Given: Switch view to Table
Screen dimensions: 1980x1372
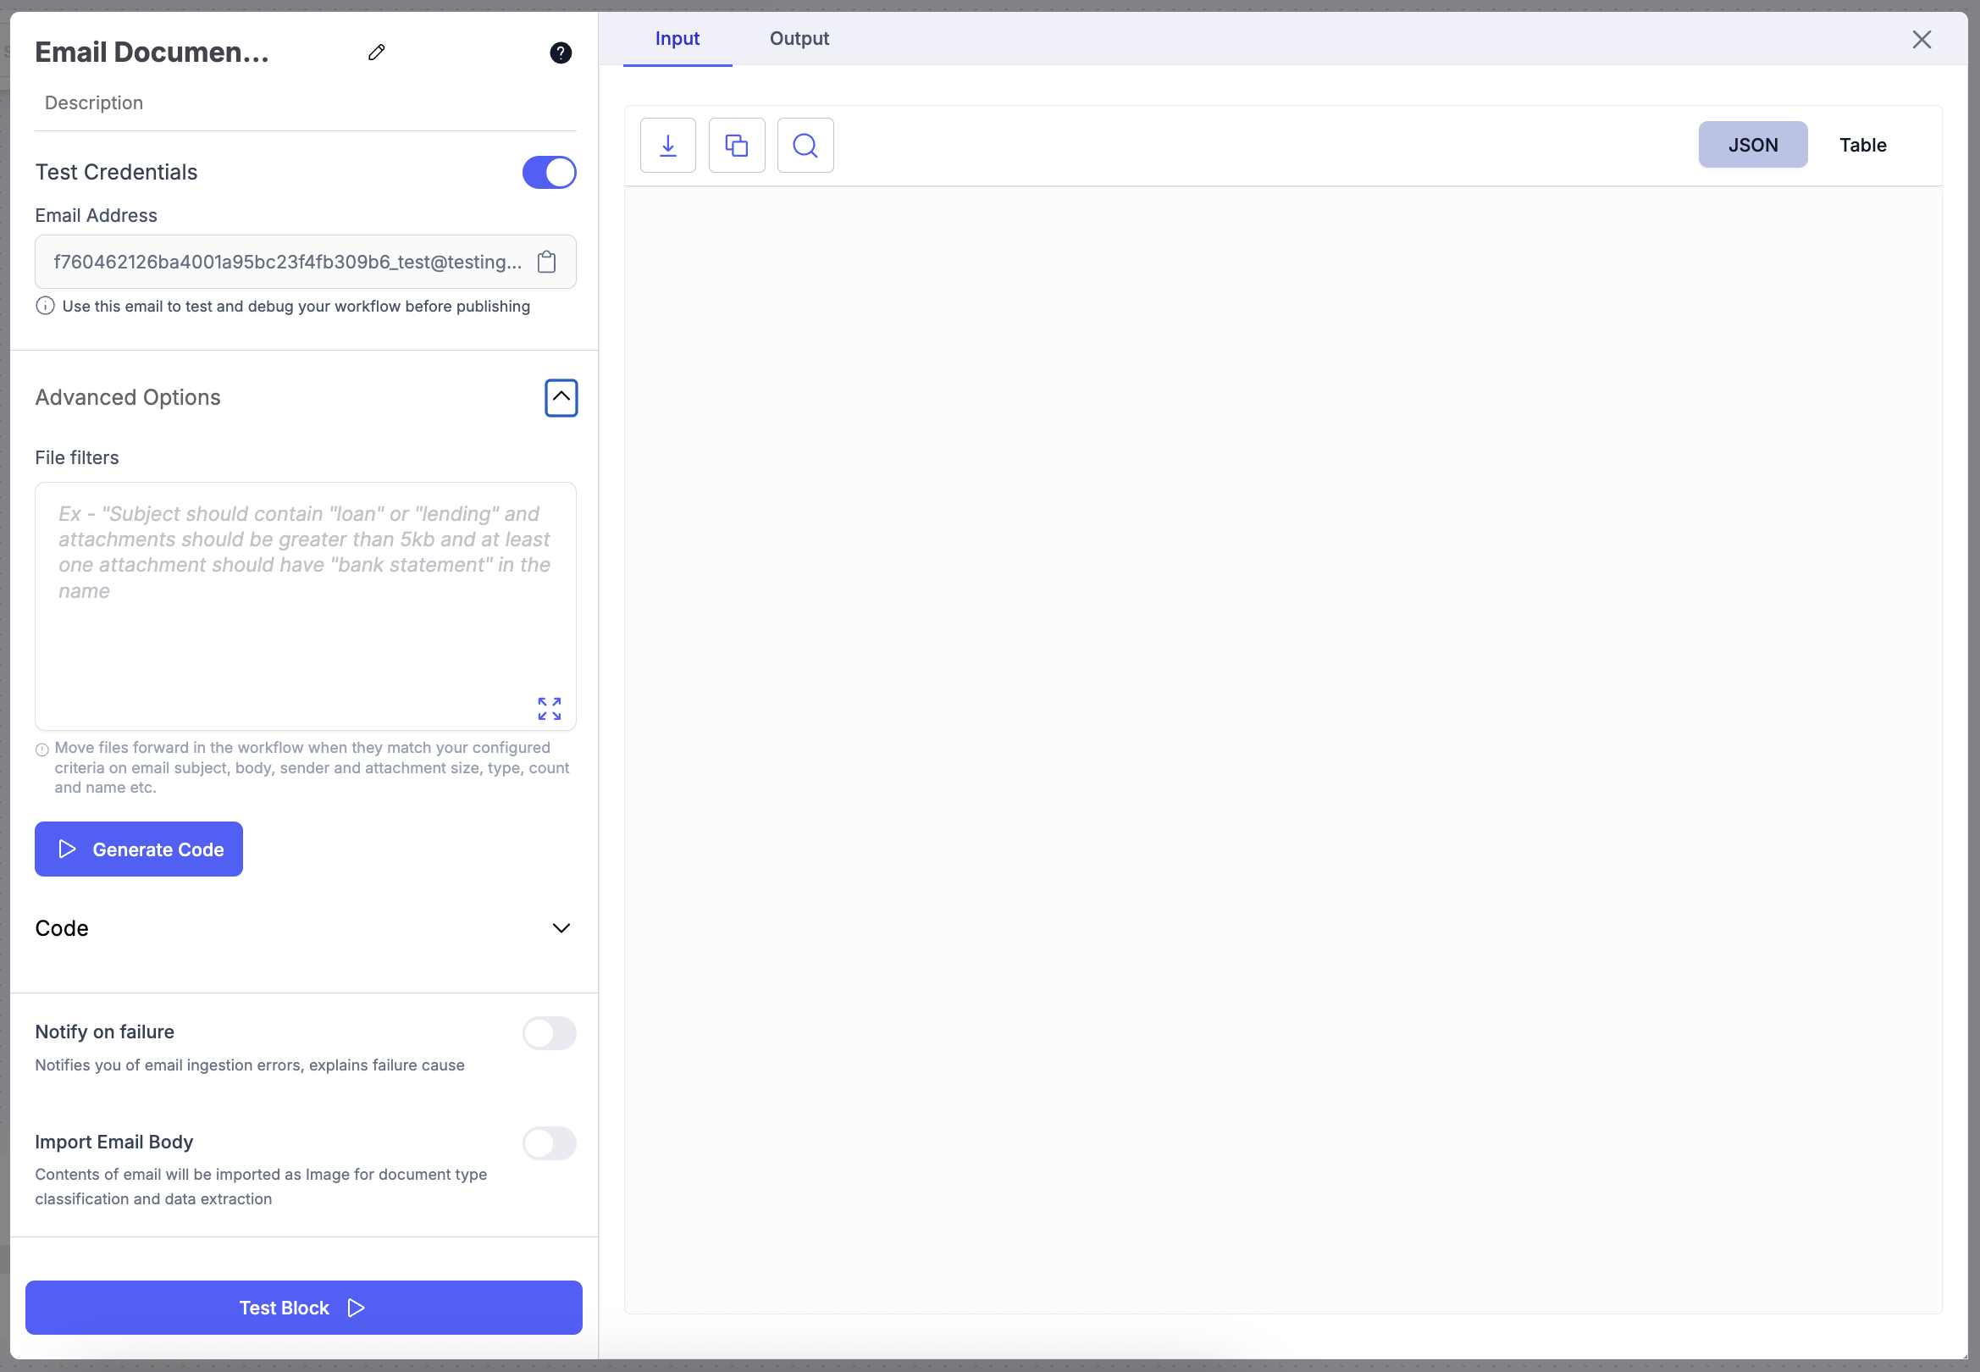Looking at the screenshot, I should pos(1862,146).
